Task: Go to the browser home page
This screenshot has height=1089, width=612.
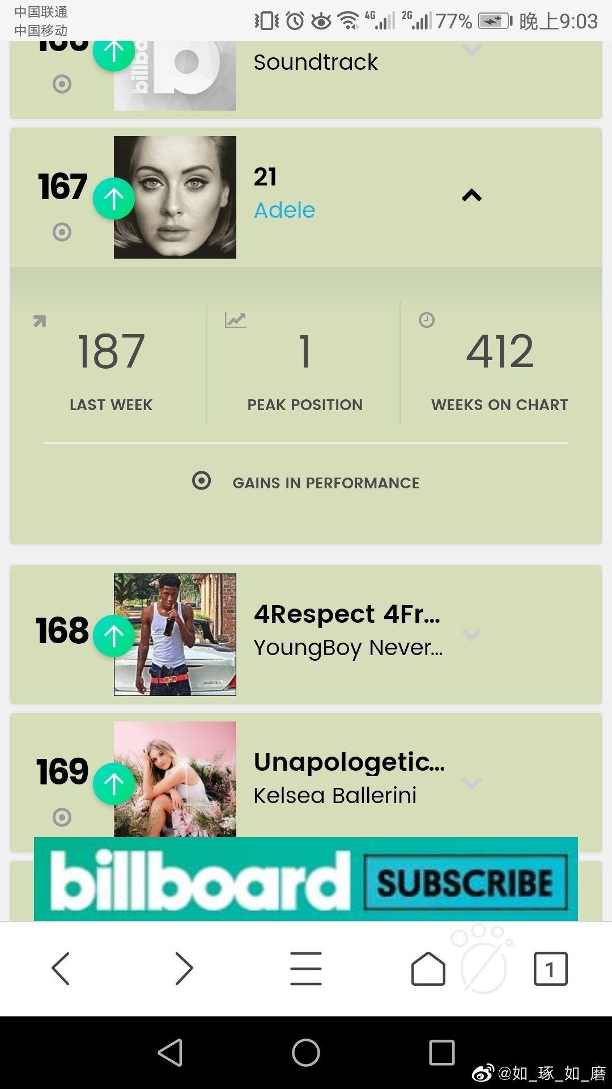Action: pos(428,968)
